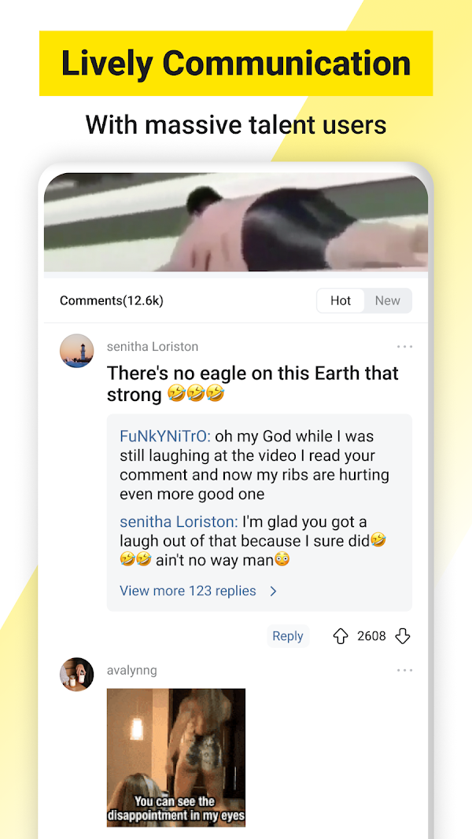Screen dimensions: 472x839
Task: Click the chevron next to View more replies
Action: coord(273,591)
